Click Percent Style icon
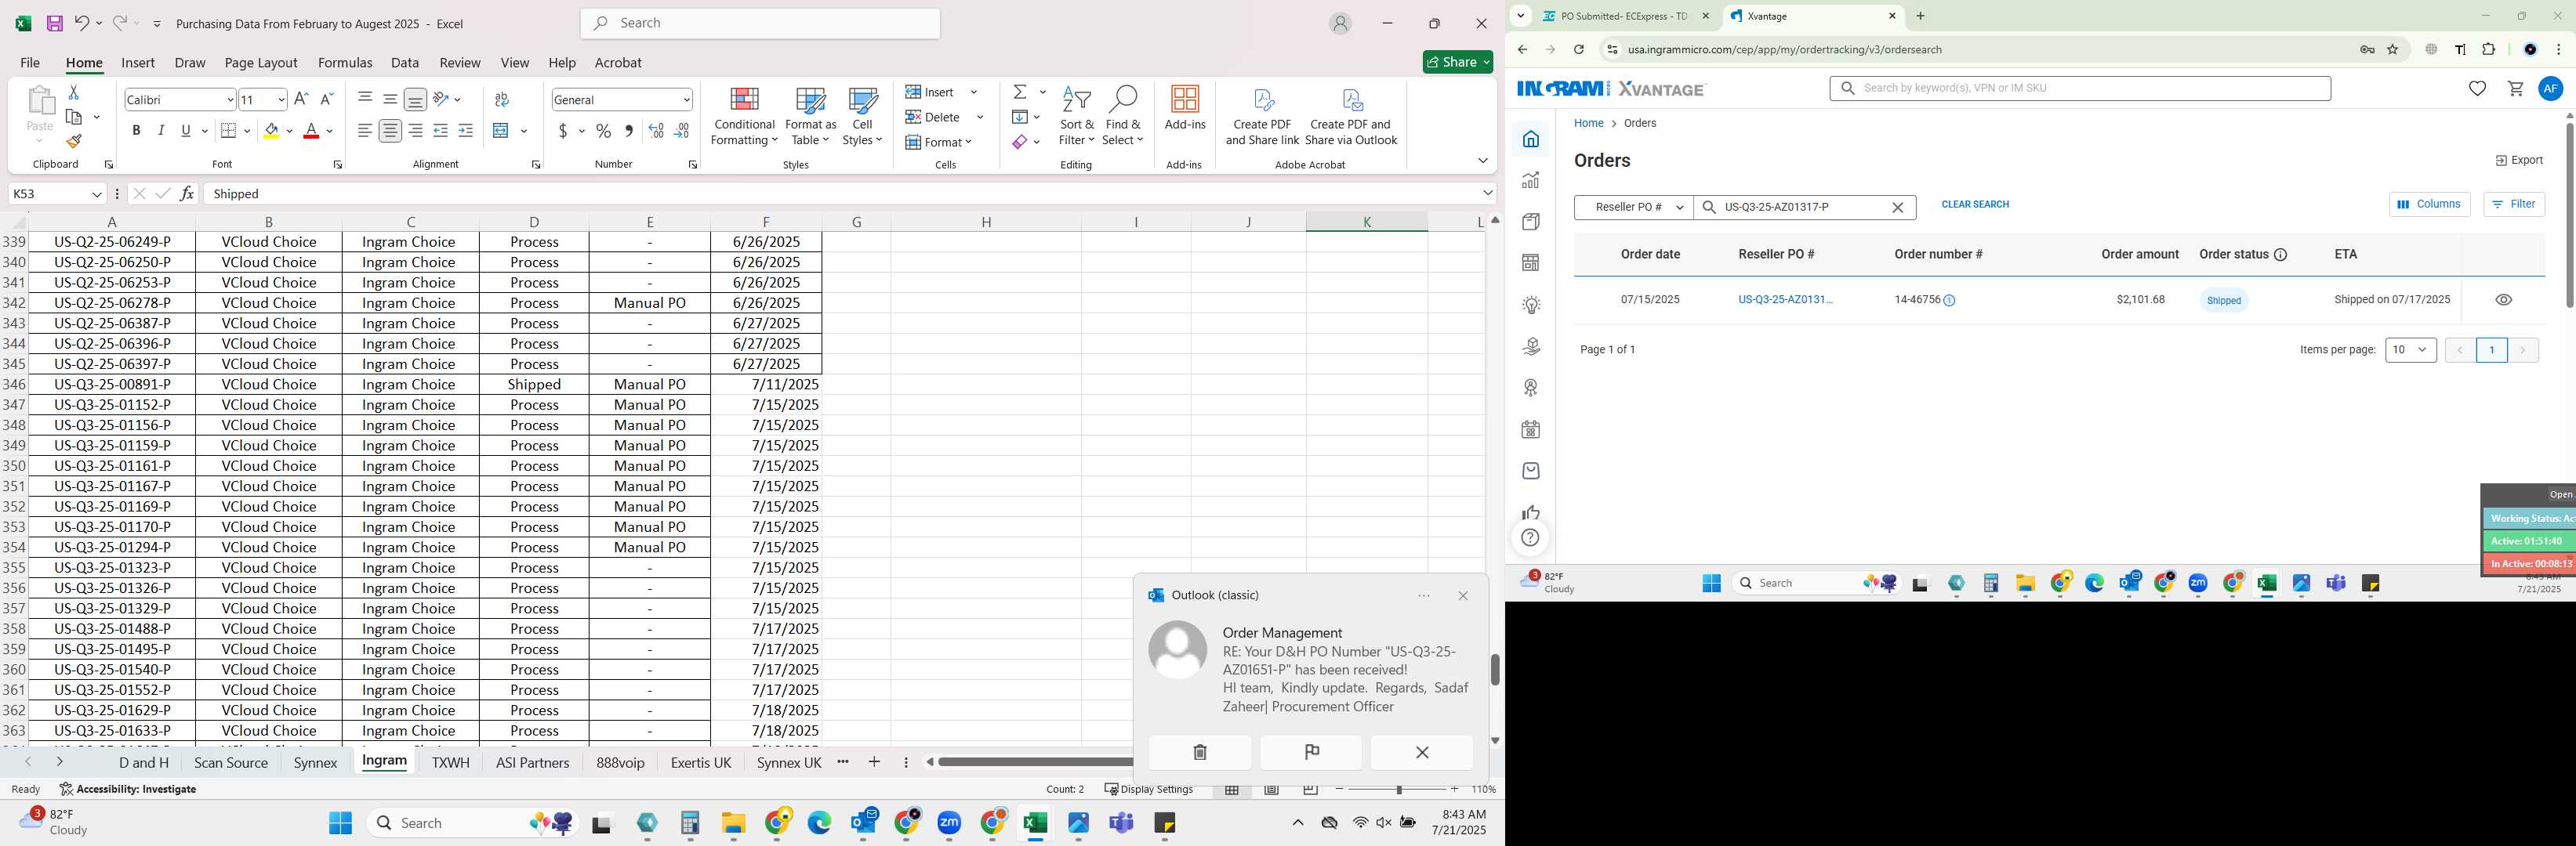 (x=603, y=131)
